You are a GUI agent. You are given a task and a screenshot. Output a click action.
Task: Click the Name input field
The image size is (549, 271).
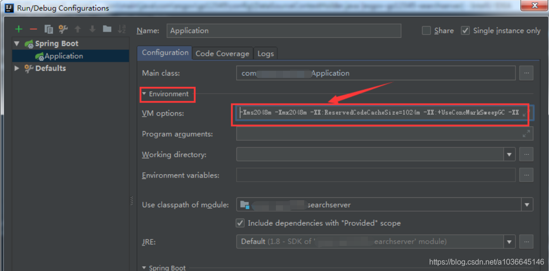click(284, 31)
